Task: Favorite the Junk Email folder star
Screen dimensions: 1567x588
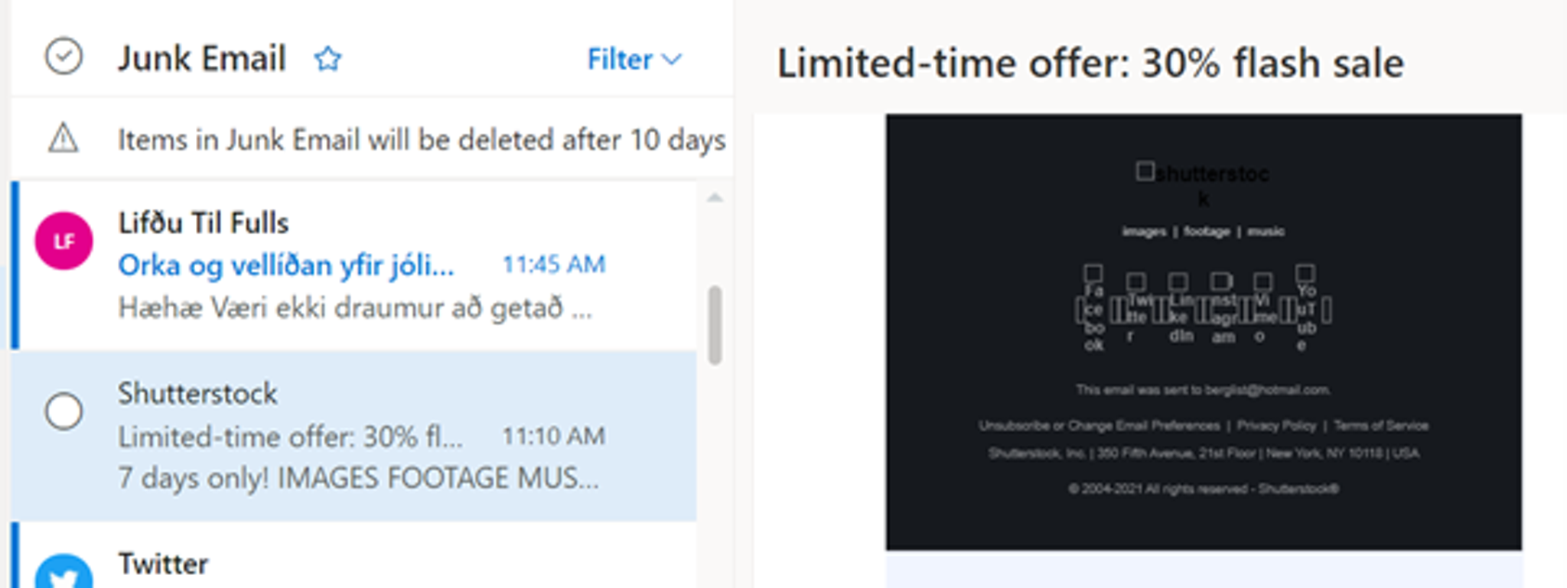Action: pyautogui.click(x=327, y=59)
